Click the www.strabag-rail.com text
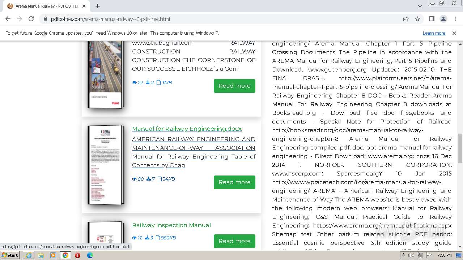Image resolution: width=463 pixels, height=260 pixels. click(163, 43)
